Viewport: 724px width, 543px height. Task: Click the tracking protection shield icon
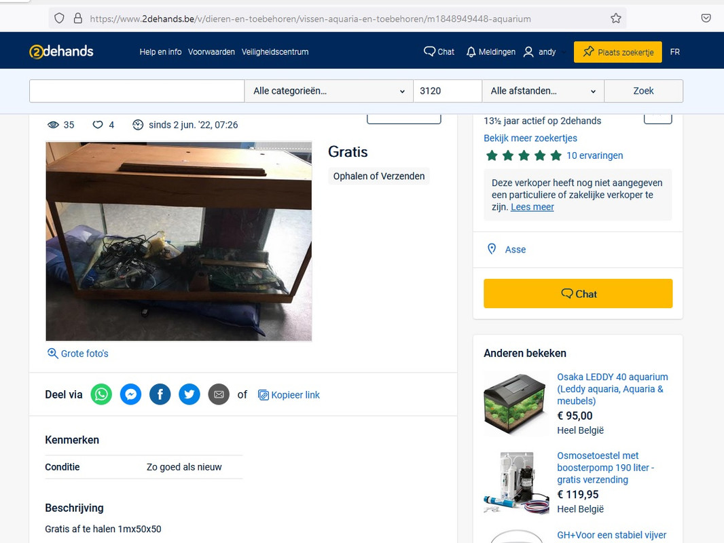(x=59, y=18)
